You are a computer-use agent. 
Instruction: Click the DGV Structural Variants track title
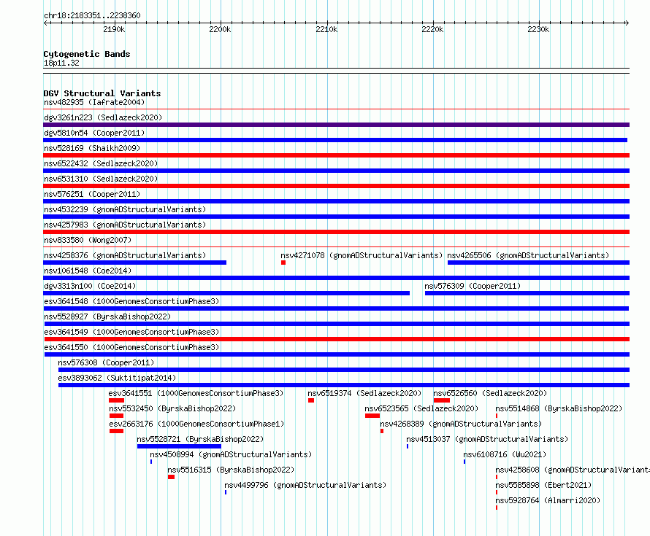[x=102, y=93]
